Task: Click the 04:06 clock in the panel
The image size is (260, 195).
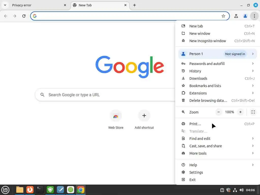Action: click(x=250, y=190)
